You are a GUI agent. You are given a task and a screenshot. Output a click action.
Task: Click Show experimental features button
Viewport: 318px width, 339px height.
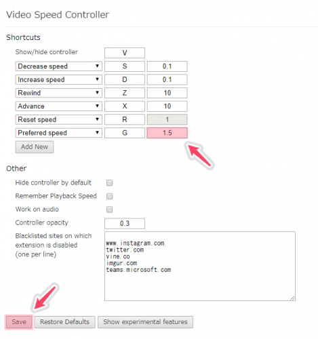[145, 322]
